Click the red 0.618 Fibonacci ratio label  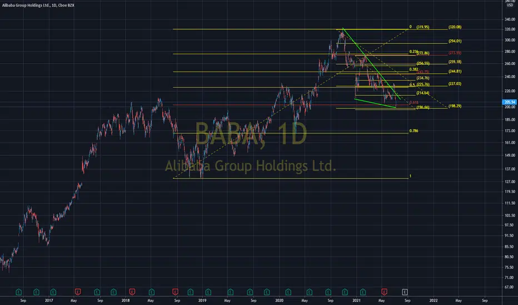[x=414, y=103]
